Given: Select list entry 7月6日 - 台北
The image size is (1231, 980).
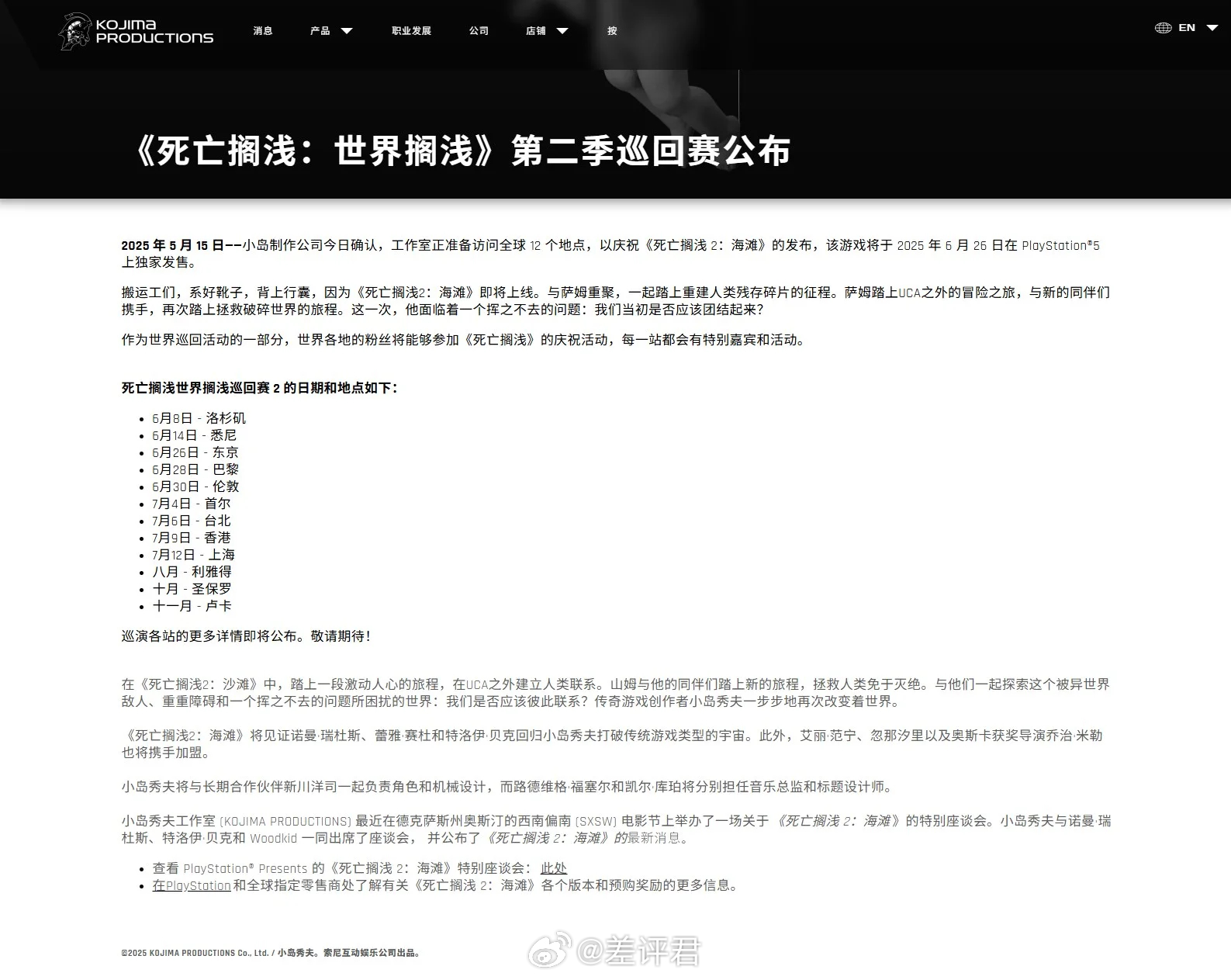Looking at the screenshot, I should pos(191,521).
